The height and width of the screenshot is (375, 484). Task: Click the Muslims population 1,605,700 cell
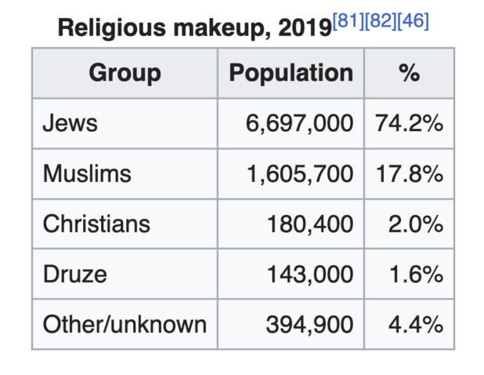299,174
